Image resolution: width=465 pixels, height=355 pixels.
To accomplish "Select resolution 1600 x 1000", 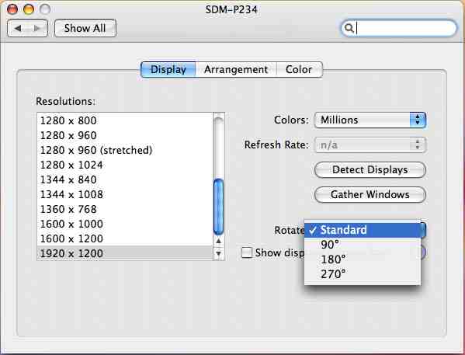I will click(x=125, y=224).
